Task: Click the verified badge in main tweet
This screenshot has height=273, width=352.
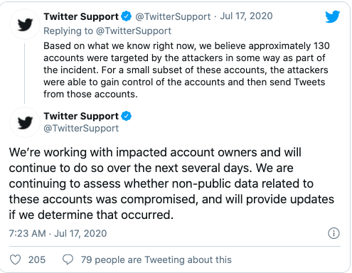Action: click(x=126, y=116)
